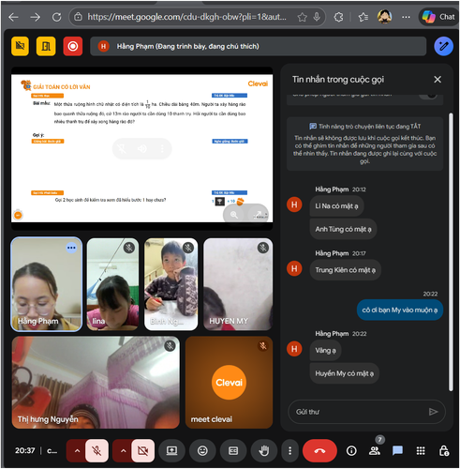Show the participants list with 7 people
The width and height of the screenshot is (460, 469).
pyautogui.click(x=375, y=450)
